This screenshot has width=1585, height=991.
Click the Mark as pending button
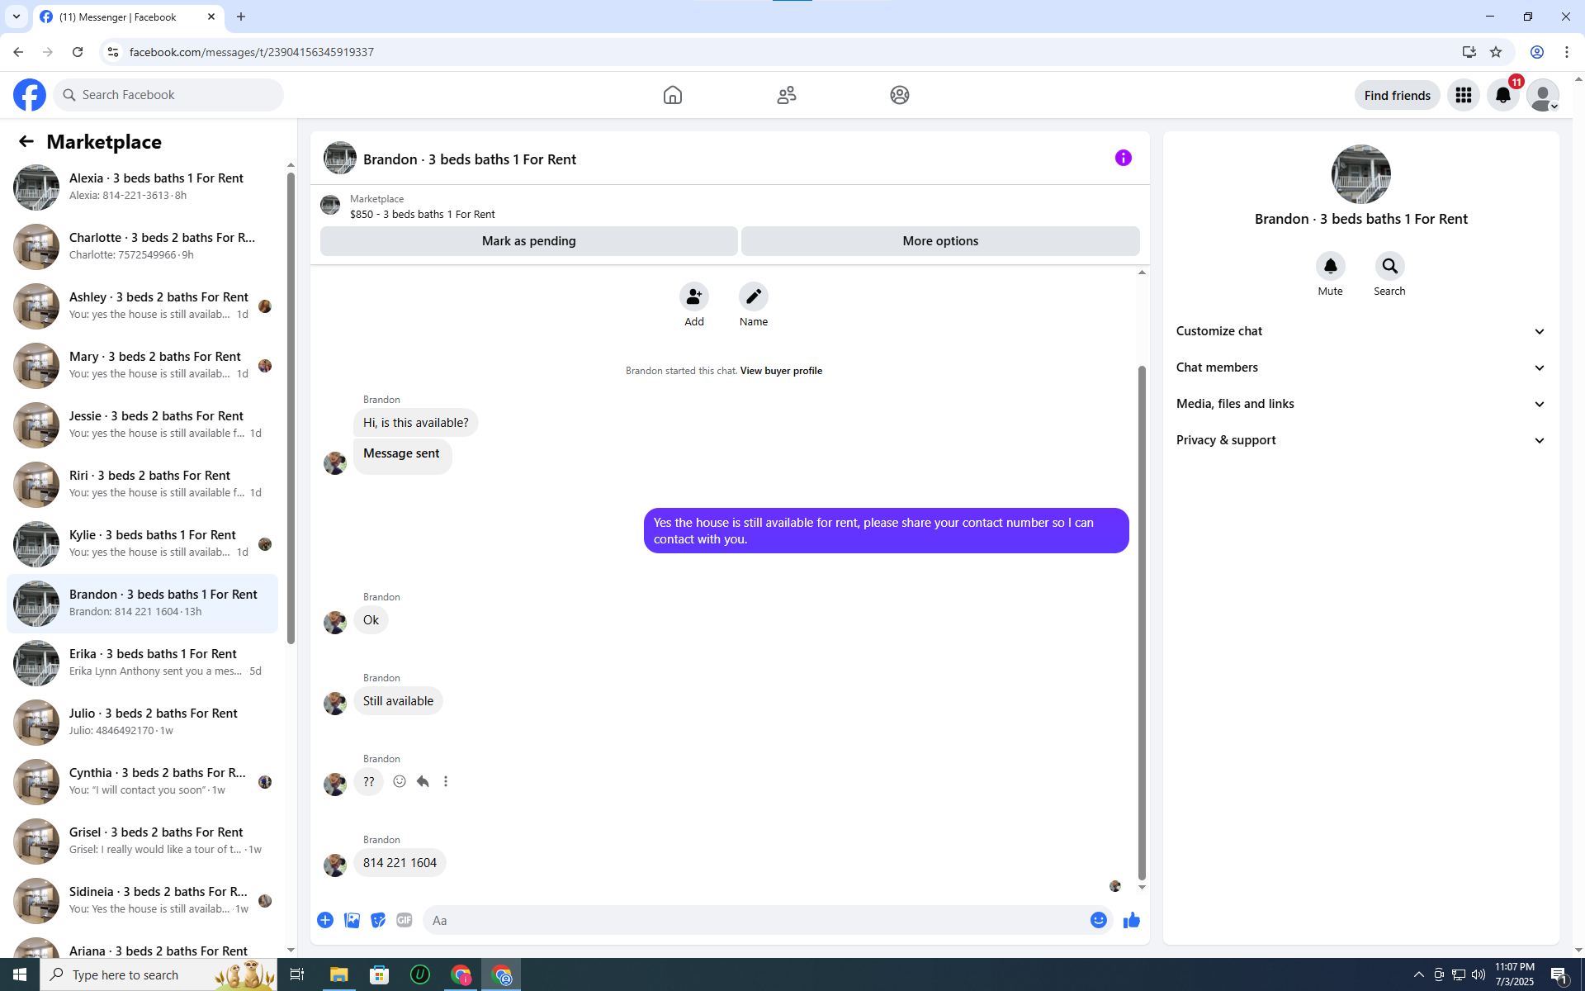click(528, 241)
